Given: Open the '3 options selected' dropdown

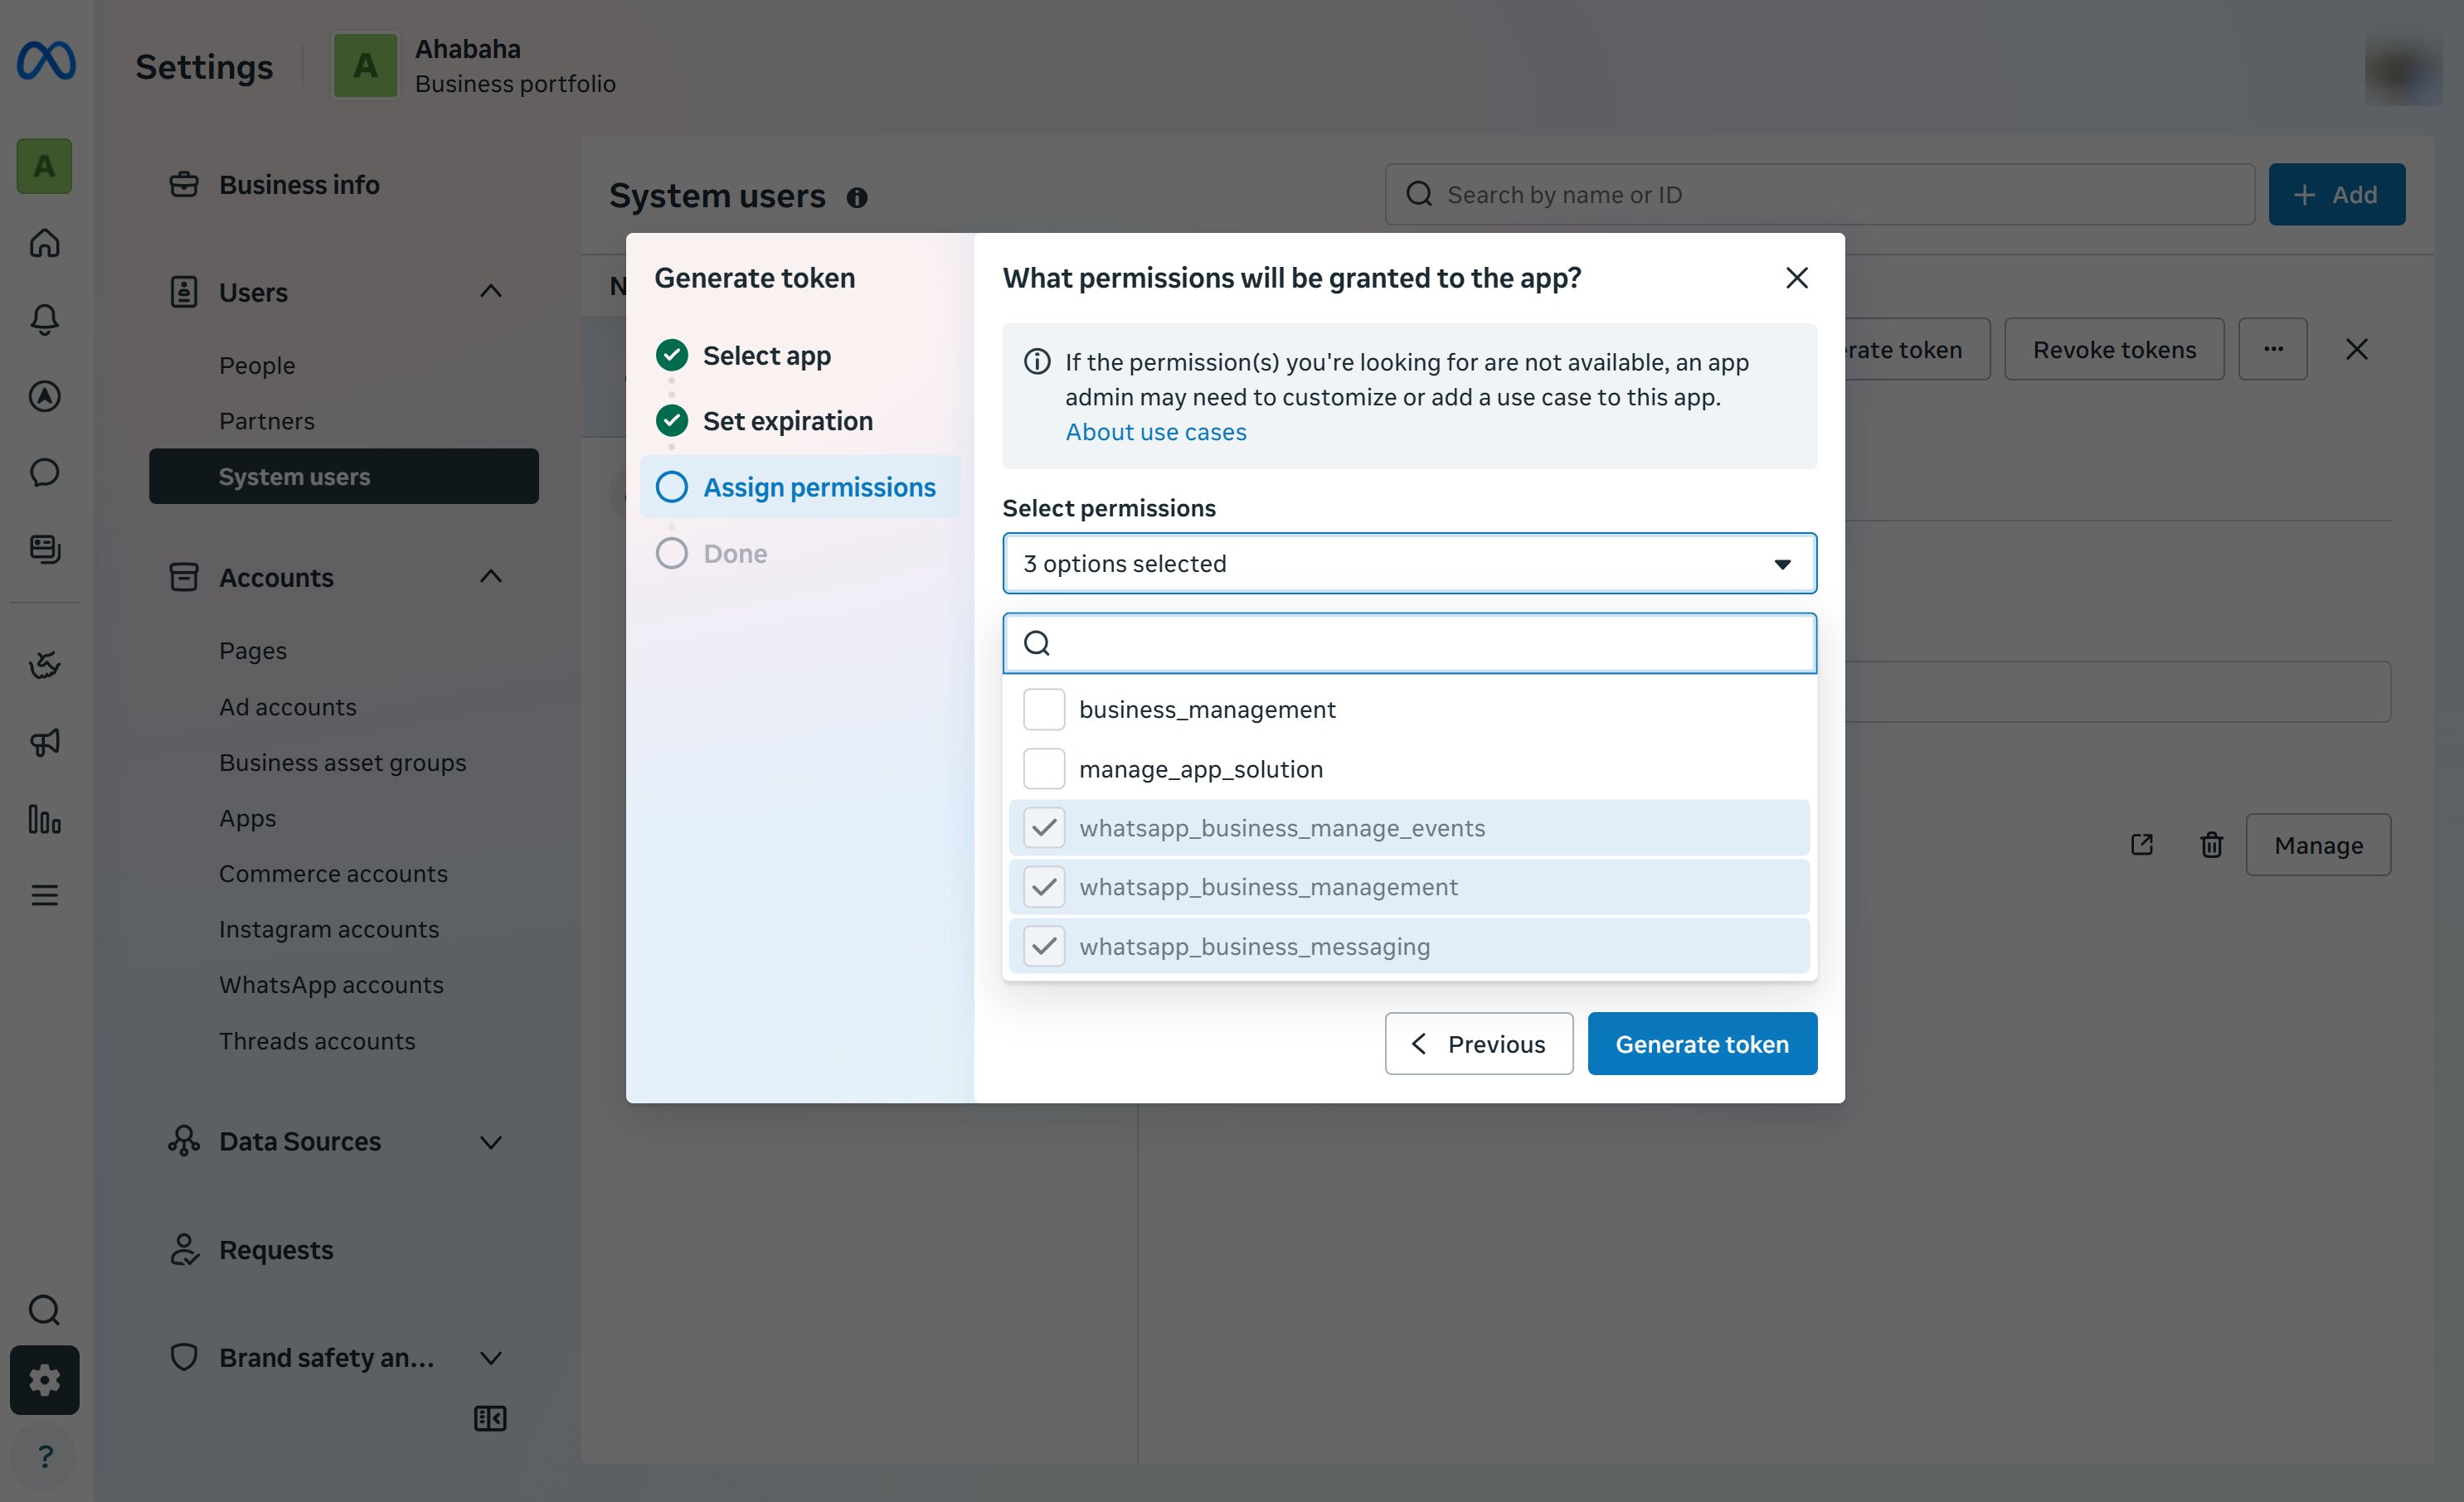Looking at the screenshot, I should tap(1409, 564).
